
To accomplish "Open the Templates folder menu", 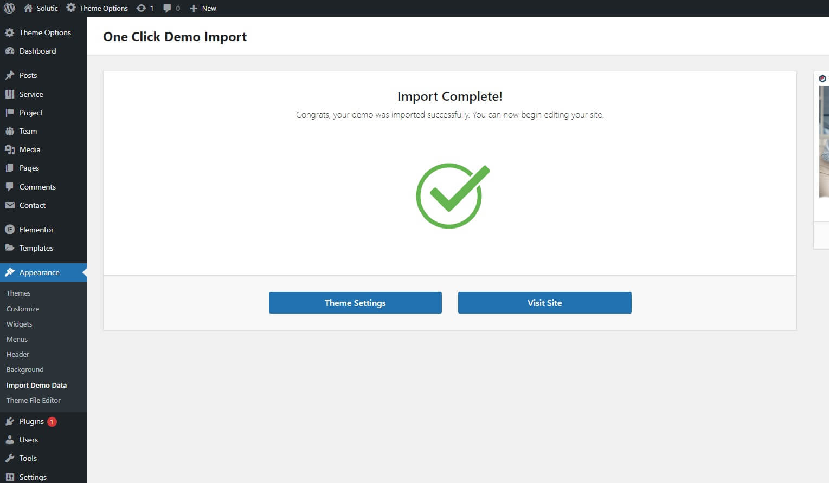I will click(x=36, y=248).
